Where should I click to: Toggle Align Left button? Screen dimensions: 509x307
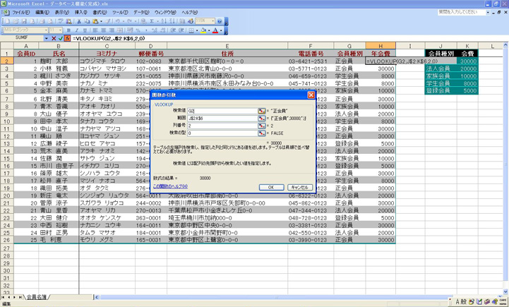click(95, 30)
